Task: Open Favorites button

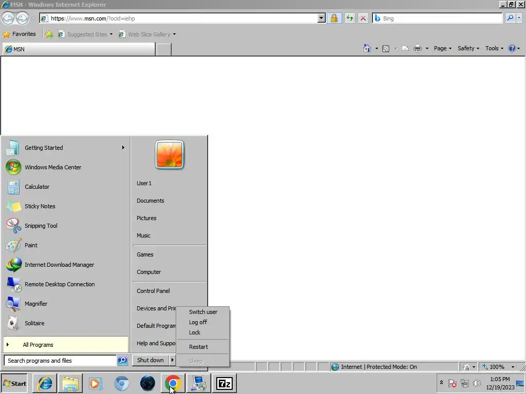Action: pos(20,34)
